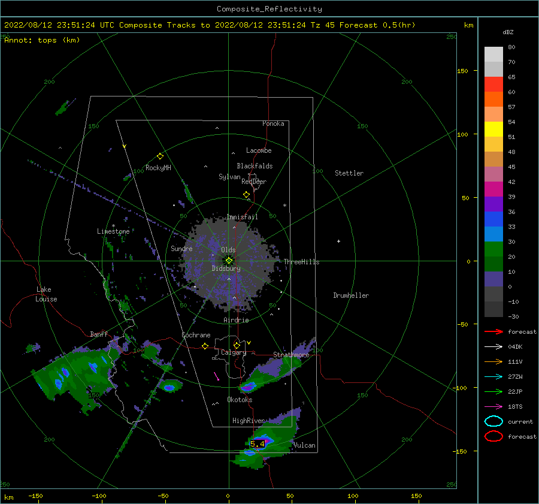Click the Innisfail label
Viewport: 539px width, 504px height.
(242, 217)
